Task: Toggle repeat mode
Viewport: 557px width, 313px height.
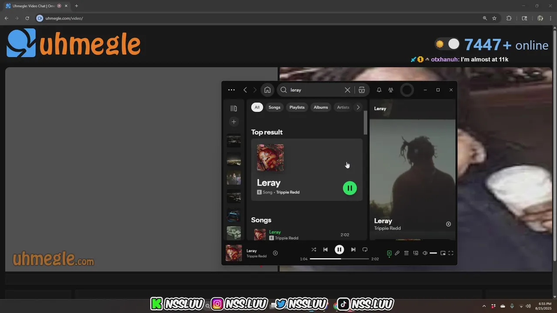Action: click(365, 250)
